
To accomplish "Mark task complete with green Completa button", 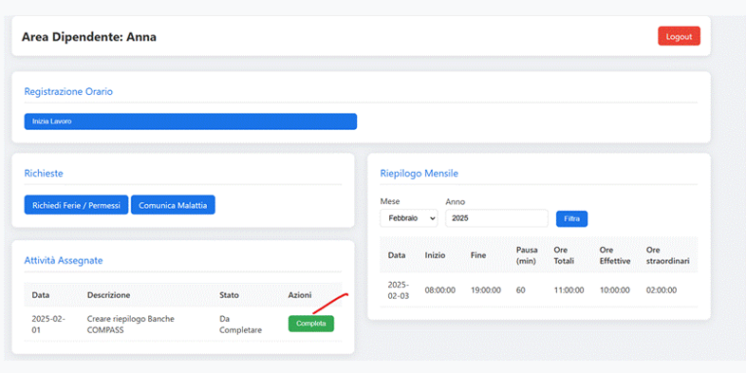I will click(x=311, y=324).
